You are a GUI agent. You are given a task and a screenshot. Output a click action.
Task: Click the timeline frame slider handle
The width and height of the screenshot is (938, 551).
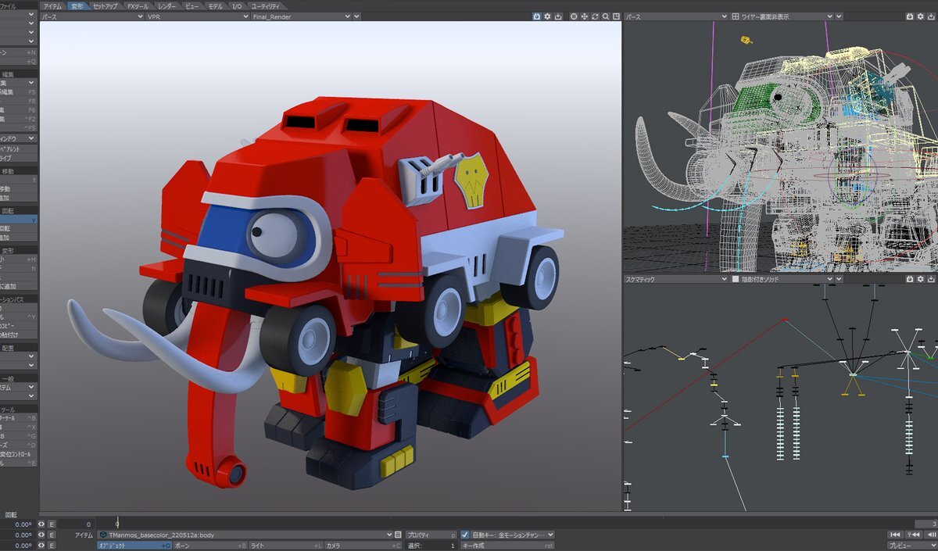click(117, 522)
